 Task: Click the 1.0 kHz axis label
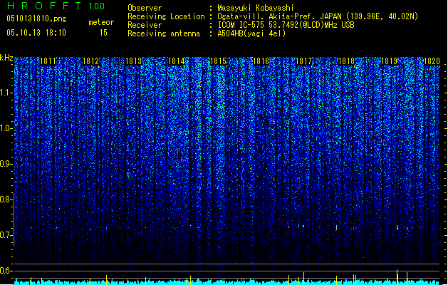[x=6, y=128]
